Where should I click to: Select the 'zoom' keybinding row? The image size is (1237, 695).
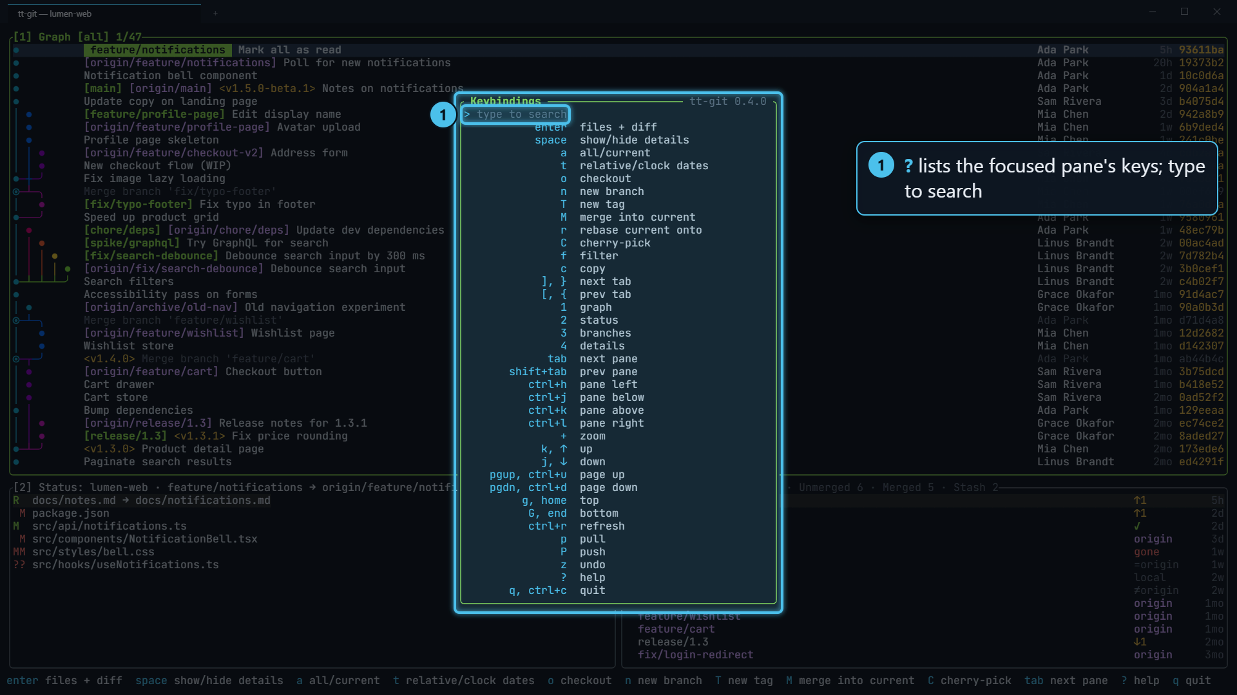click(x=618, y=436)
